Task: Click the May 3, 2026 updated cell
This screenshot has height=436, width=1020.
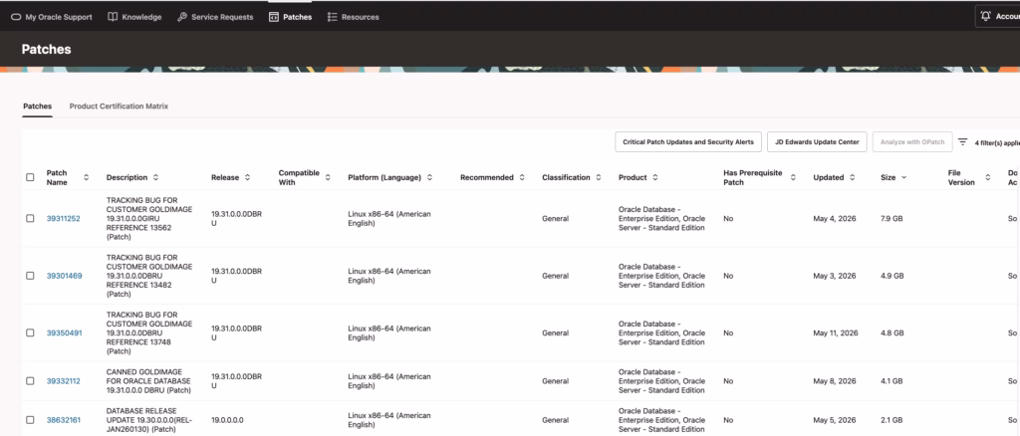Action: coord(835,276)
